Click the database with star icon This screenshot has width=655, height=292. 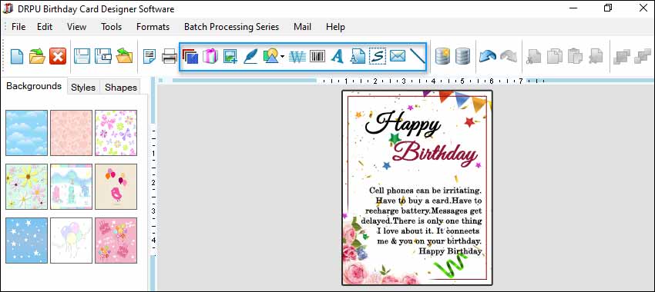[442, 56]
